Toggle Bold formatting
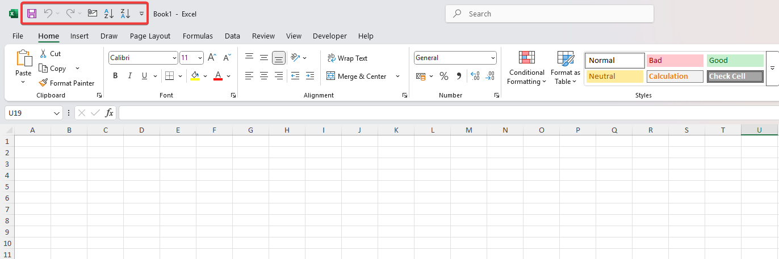 pyautogui.click(x=115, y=76)
